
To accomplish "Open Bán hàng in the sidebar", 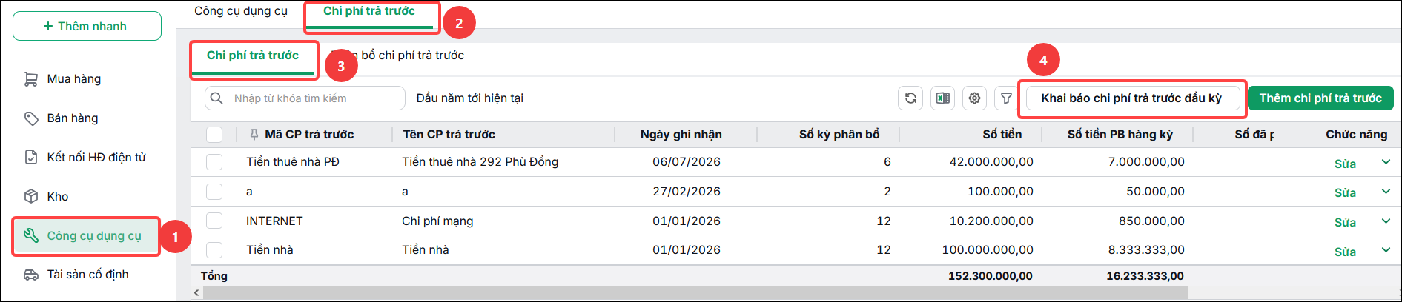I will [73, 118].
